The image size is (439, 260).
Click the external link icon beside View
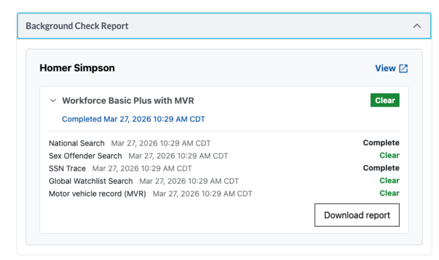point(403,68)
